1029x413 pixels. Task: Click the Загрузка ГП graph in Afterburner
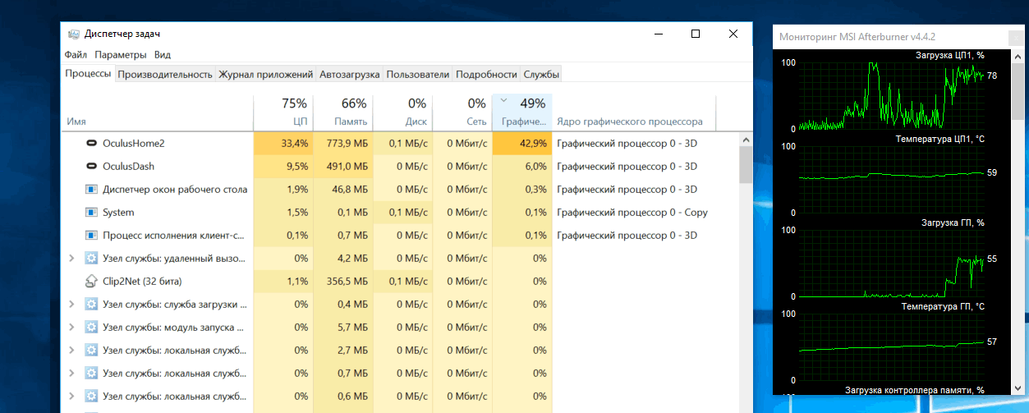tap(891, 264)
